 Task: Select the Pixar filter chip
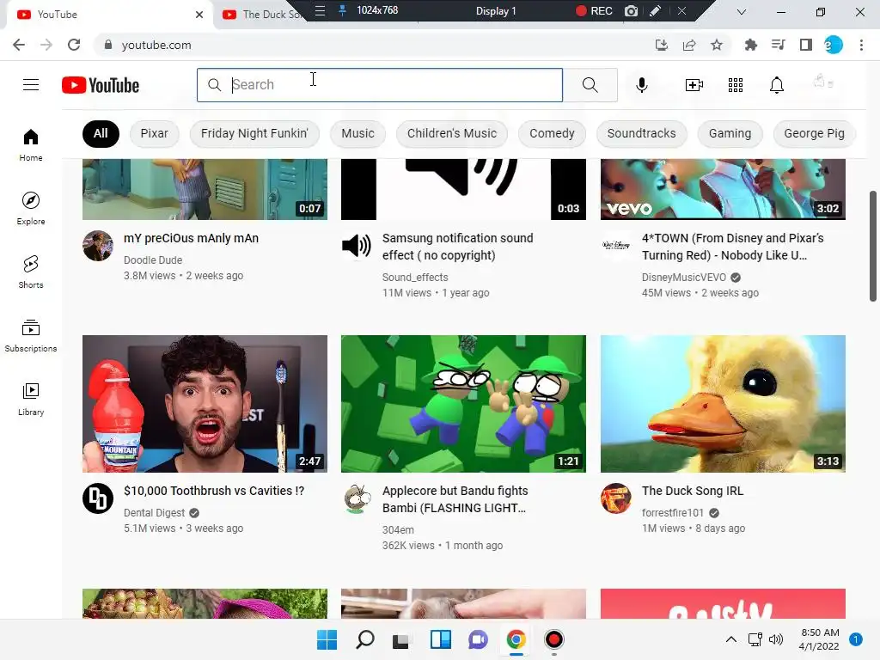[155, 133]
